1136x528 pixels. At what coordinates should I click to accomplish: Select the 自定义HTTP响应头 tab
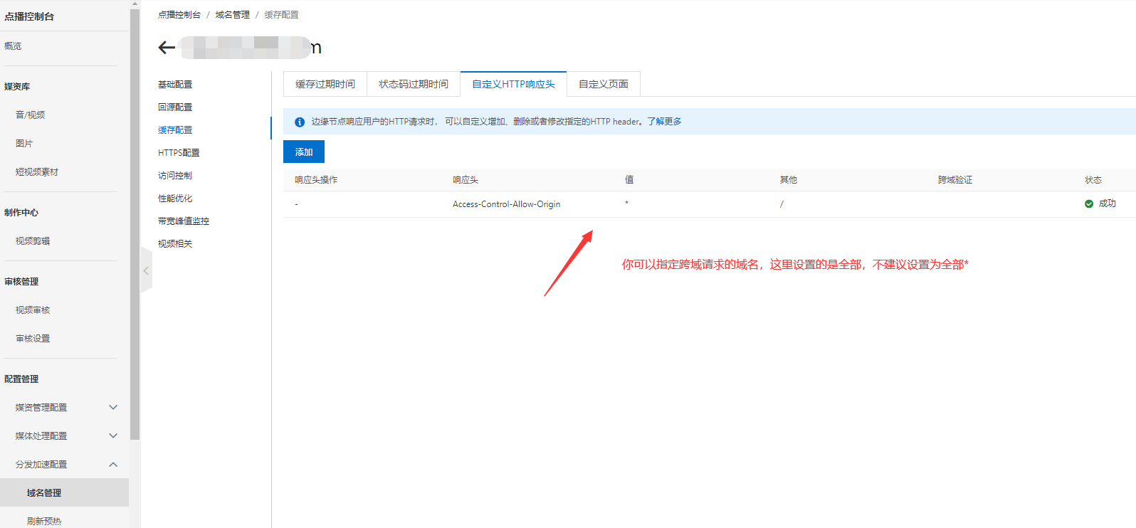(x=513, y=84)
